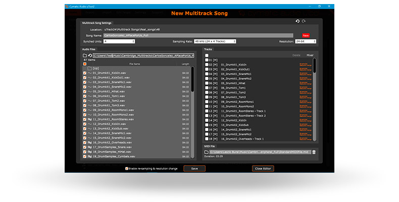This screenshot has height=202, width=399.
Task: Uncheck 01_Drumkit1_KickIn.wav file checkbox
Action: point(85,73)
